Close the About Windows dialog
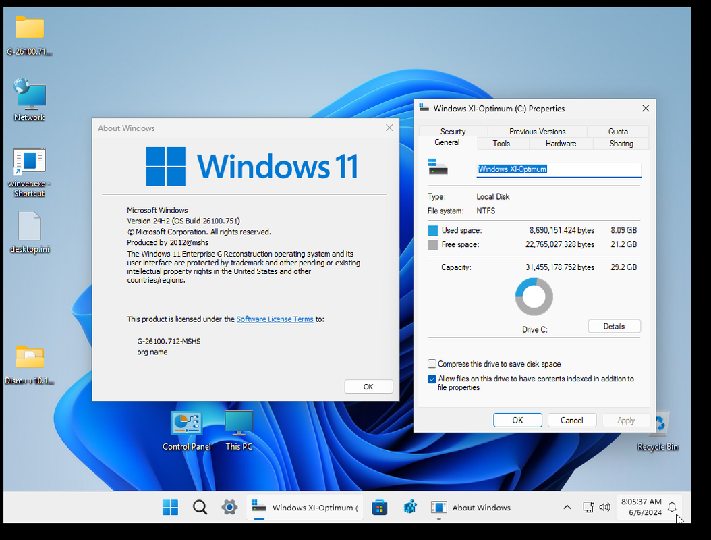 click(389, 128)
